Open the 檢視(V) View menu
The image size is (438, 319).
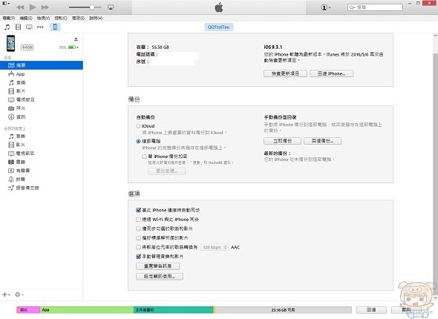point(43,18)
